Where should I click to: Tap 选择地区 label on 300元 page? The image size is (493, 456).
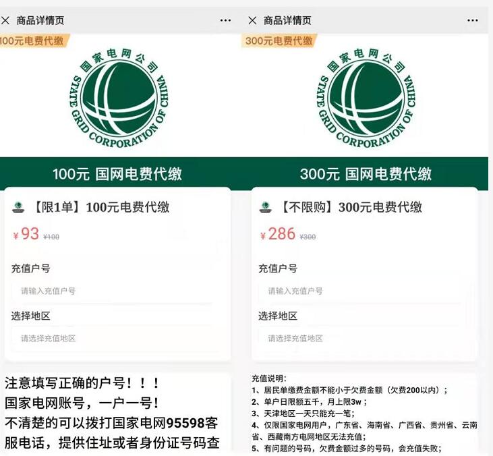(278, 316)
